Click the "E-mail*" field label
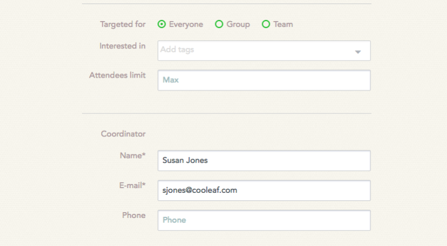The width and height of the screenshot is (447, 246). pos(128,185)
